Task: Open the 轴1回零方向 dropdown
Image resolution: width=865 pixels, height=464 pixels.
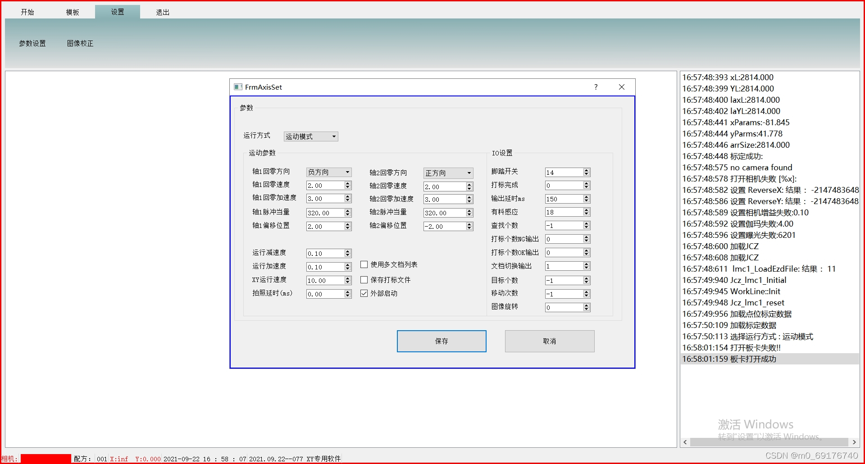Action: point(329,172)
